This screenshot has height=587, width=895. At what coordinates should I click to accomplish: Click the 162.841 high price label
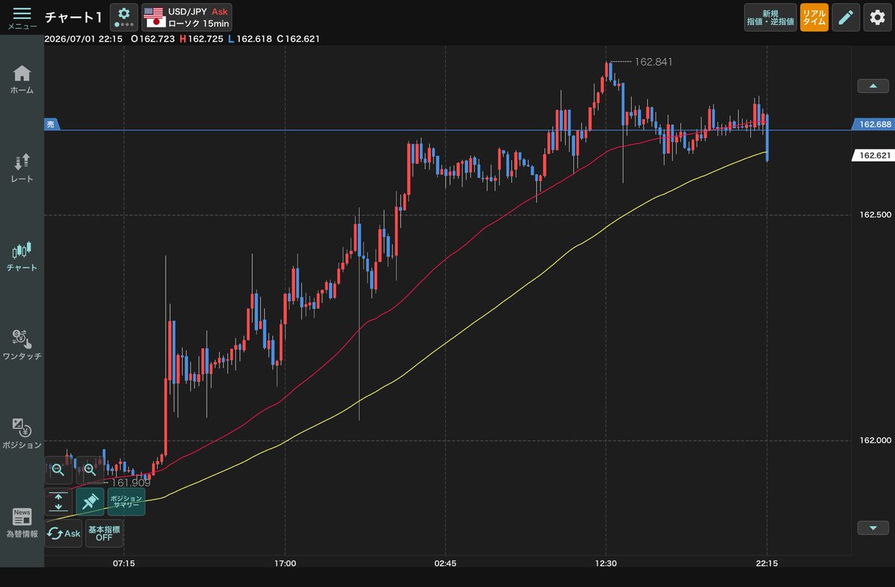point(653,62)
